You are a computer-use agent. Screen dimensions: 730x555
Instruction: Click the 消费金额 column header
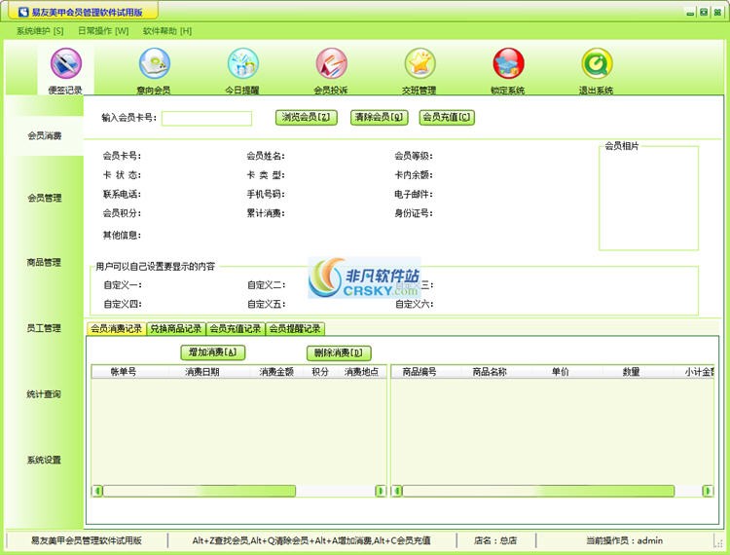coord(276,372)
